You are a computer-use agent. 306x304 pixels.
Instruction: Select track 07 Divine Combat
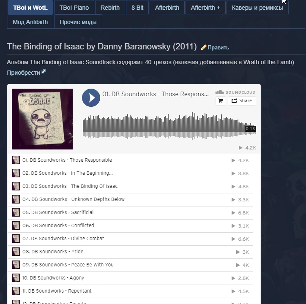pyautogui.click(x=130, y=239)
